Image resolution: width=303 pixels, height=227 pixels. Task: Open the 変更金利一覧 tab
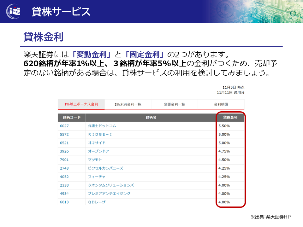(174, 104)
